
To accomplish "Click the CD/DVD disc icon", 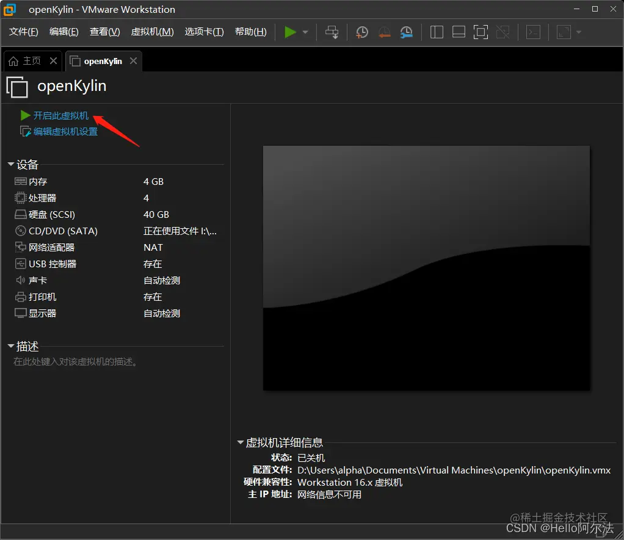I will pyautogui.click(x=20, y=231).
